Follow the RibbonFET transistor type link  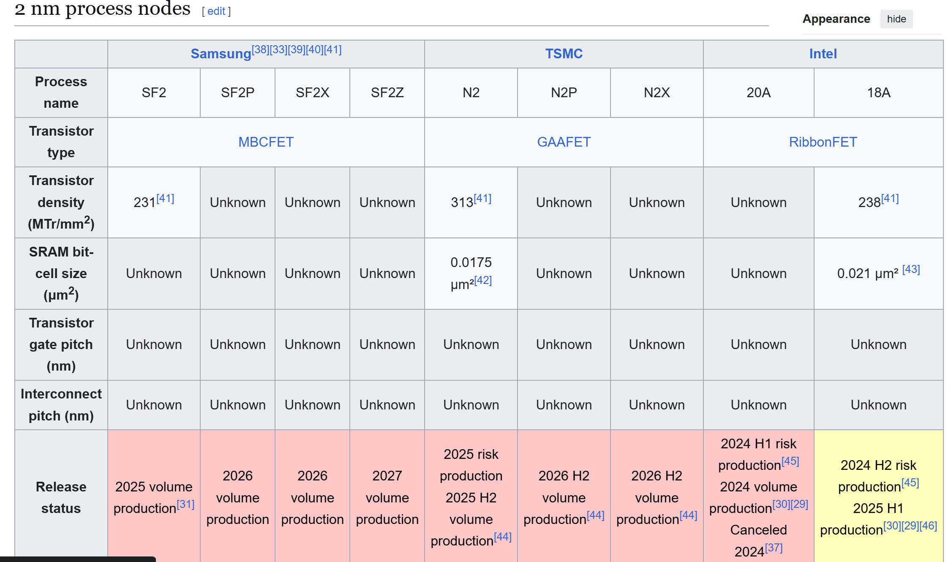pyautogui.click(x=823, y=142)
